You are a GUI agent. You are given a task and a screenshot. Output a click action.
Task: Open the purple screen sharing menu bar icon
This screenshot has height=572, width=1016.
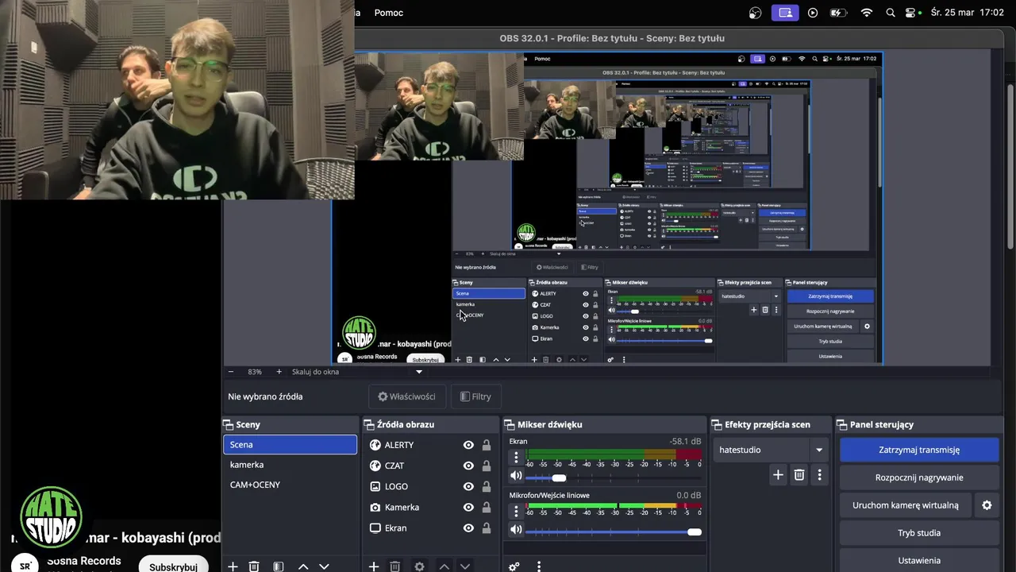tap(785, 13)
